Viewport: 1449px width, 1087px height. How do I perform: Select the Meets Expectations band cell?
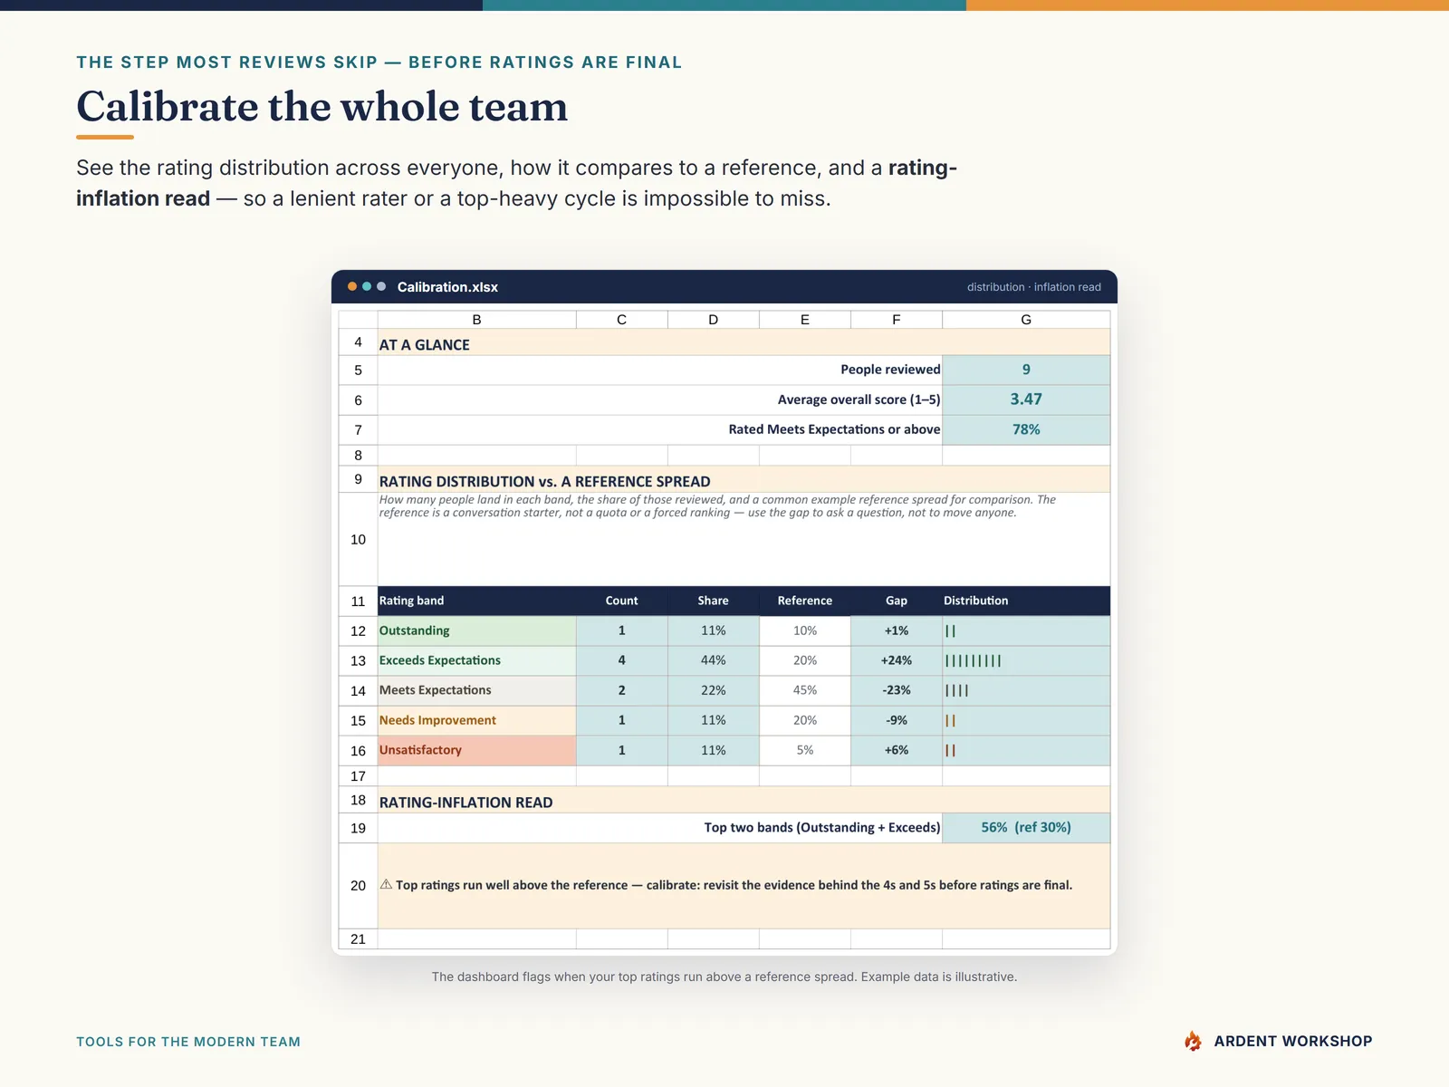pos(476,690)
